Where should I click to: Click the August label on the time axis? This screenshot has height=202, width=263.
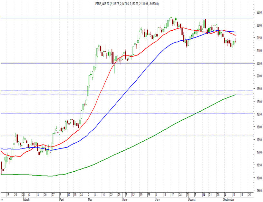192,200
